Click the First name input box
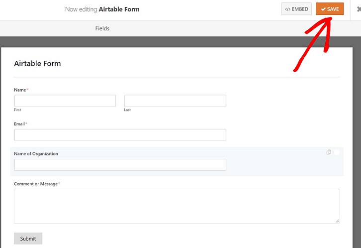This screenshot has height=248, width=361. [65, 101]
